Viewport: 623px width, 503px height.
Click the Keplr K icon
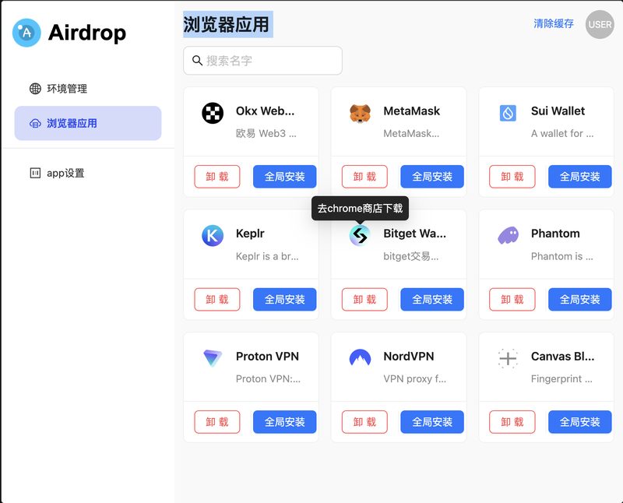point(213,236)
